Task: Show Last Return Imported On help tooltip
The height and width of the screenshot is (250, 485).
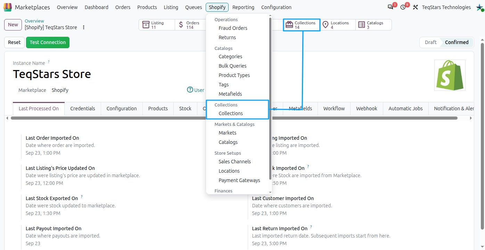Action: tap(311, 227)
